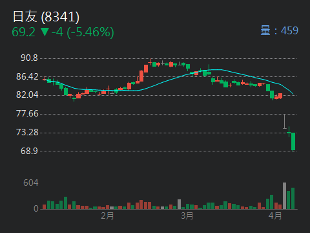Click the last large green candlestick near 68.9
Viewport: 310px width, 233px height.
pos(293,141)
